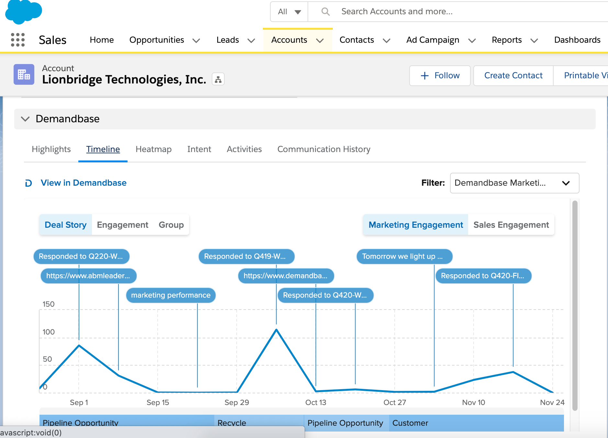The height and width of the screenshot is (438, 608).
Task: Click the Salesforce cloud logo
Action: tap(24, 12)
